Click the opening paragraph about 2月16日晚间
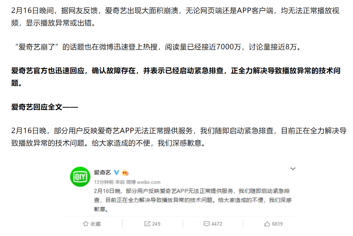The image size is (353, 236). coord(175,17)
